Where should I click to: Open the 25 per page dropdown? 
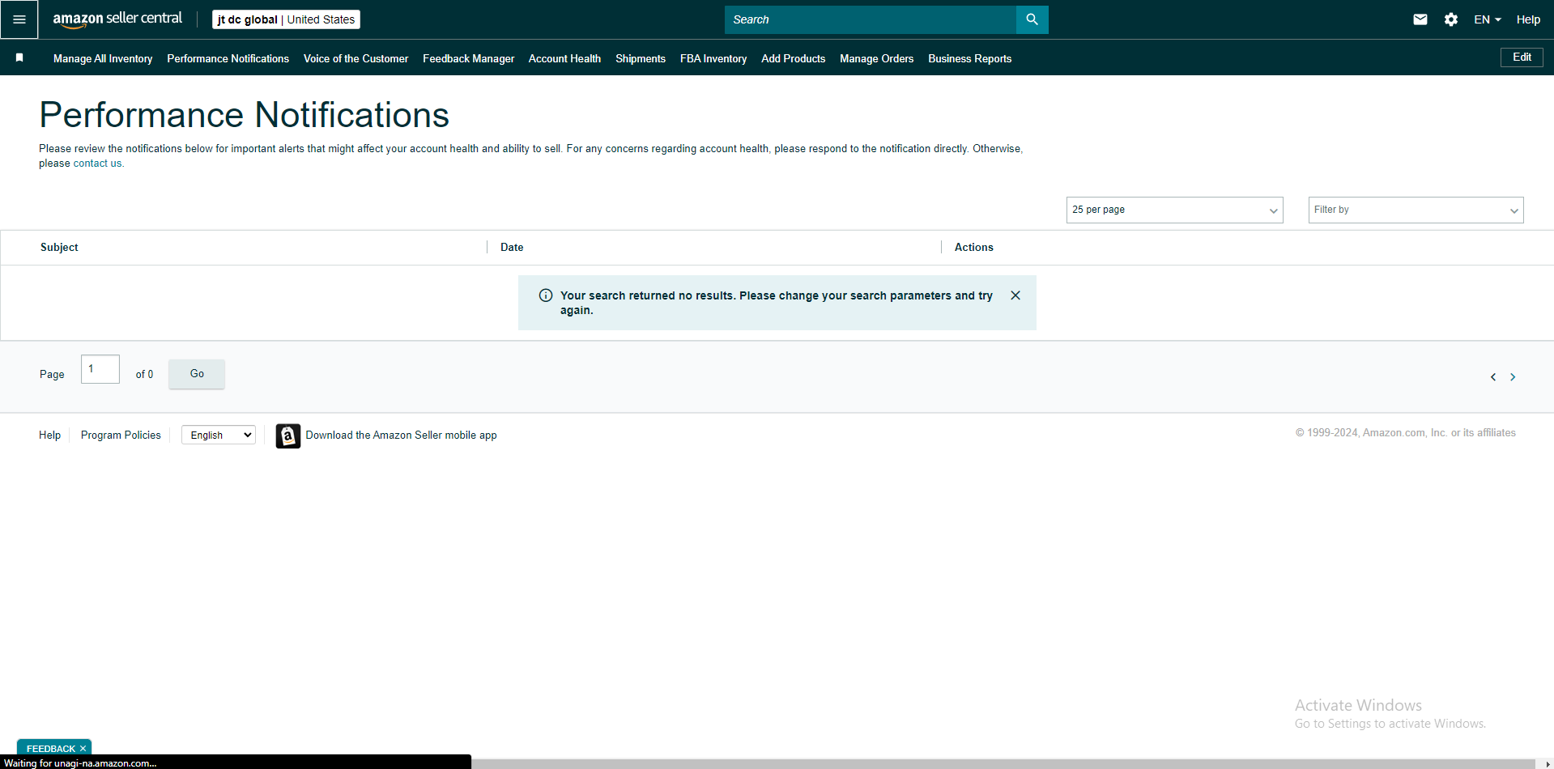click(1174, 210)
